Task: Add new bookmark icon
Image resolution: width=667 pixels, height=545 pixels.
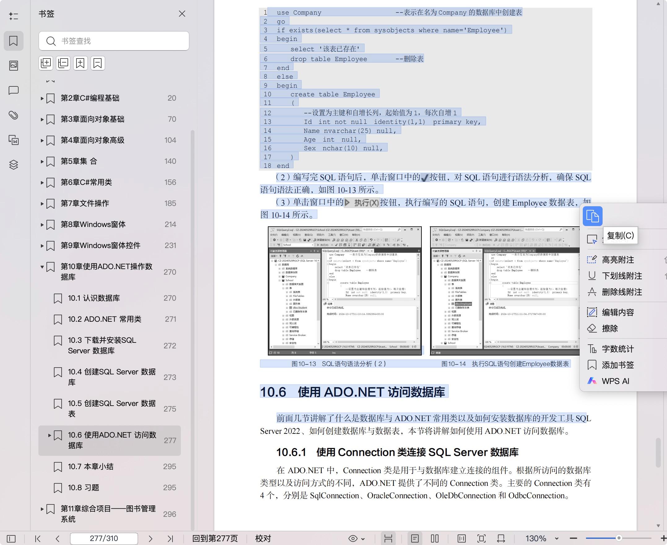Action: tap(80, 63)
